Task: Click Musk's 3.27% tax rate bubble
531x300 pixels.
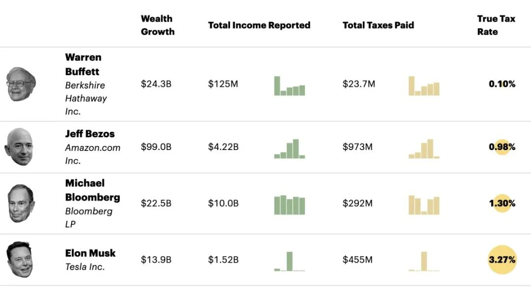Action: click(502, 259)
